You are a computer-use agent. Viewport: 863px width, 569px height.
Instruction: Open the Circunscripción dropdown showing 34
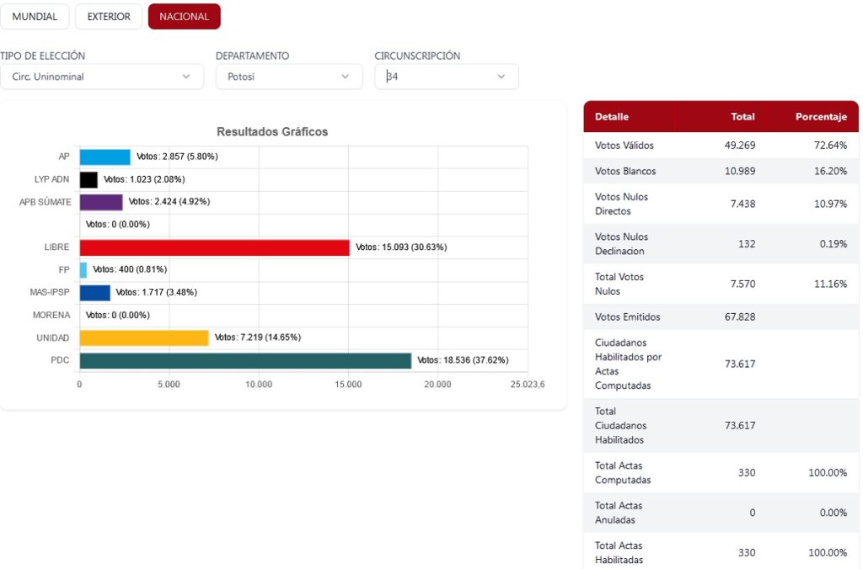click(446, 77)
